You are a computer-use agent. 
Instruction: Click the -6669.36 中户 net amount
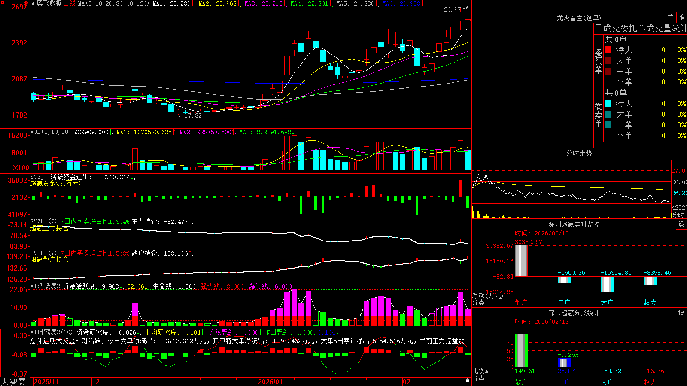pos(571,273)
